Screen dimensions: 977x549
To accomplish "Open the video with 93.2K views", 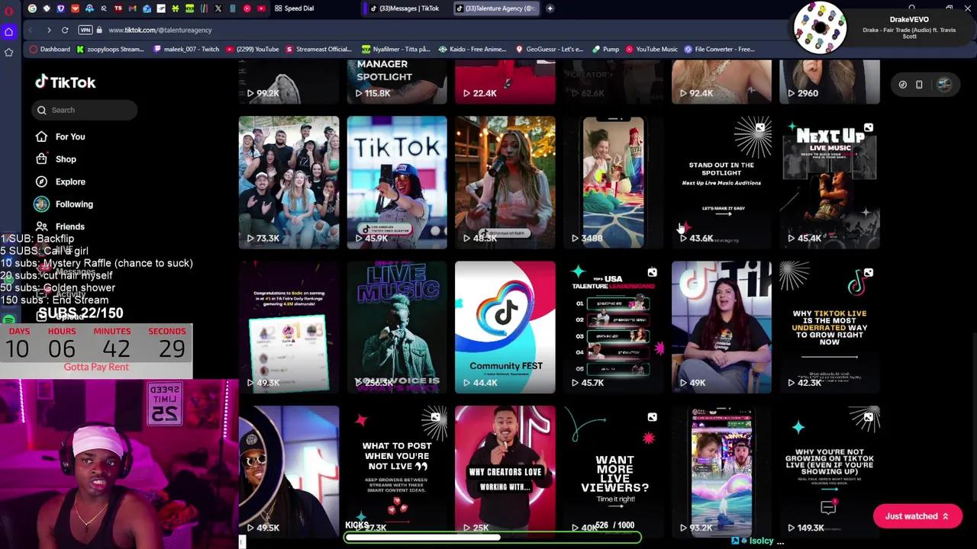I will pyautogui.click(x=721, y=472).
